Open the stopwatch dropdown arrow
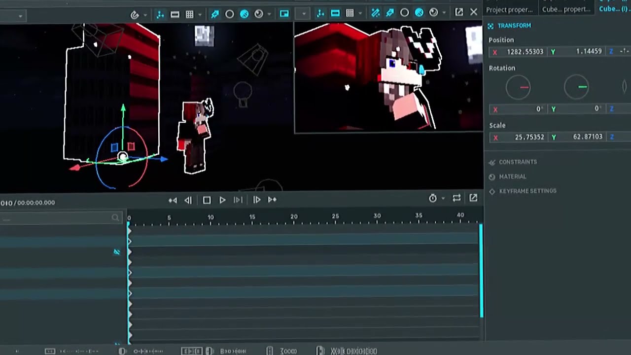Screen dimensions: 631x355 pos(443,198)
